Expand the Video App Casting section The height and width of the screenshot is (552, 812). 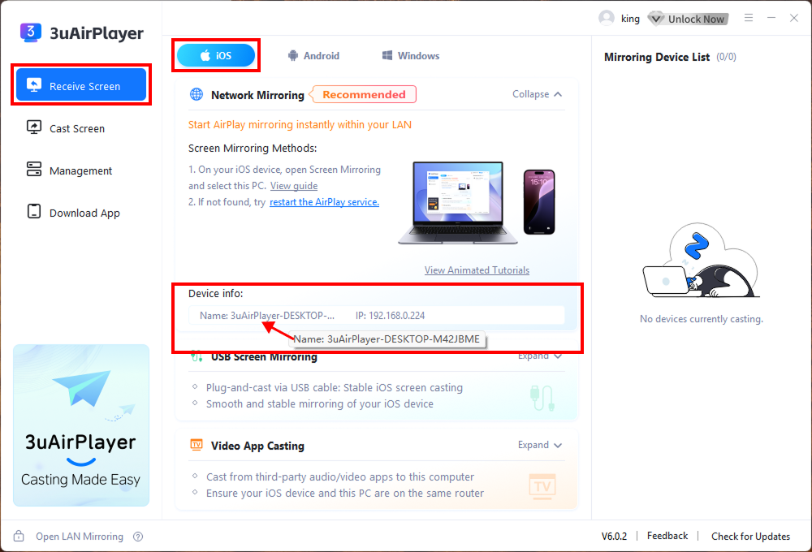[539, 445]
